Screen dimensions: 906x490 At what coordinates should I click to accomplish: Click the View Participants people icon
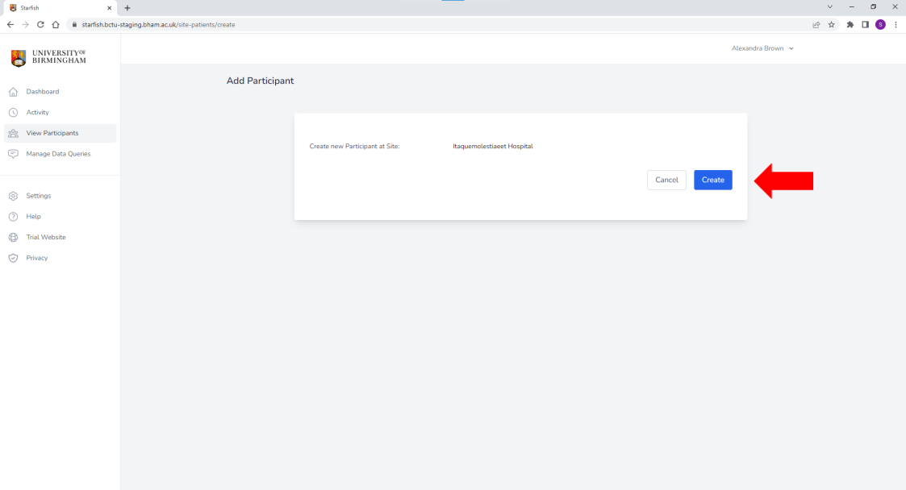tap(13, 134)
